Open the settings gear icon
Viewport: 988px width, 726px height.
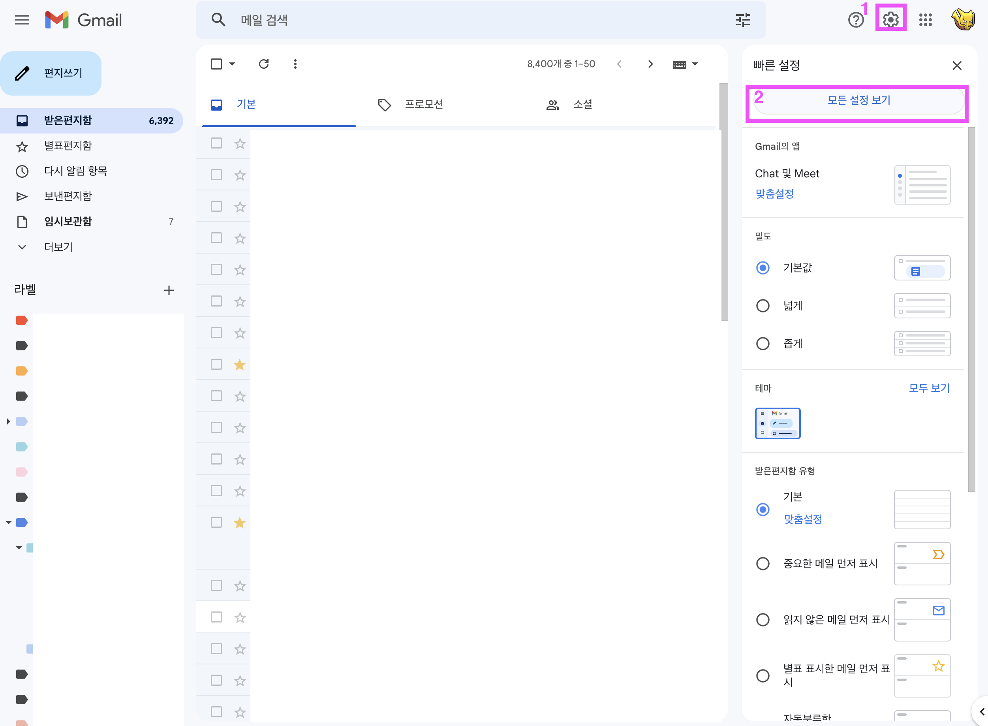890,19
